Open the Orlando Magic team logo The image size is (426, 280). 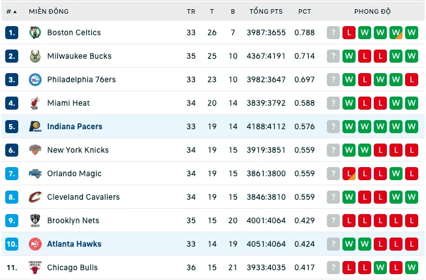[35, 174]
